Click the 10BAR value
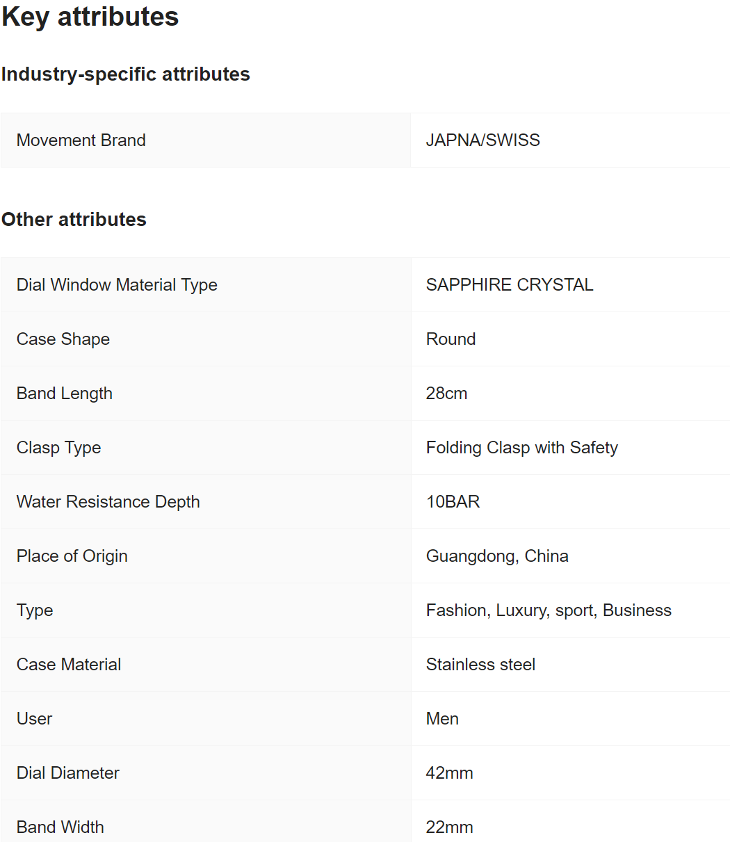Screen dimensions: 730x842 click(x=453, y=502)
